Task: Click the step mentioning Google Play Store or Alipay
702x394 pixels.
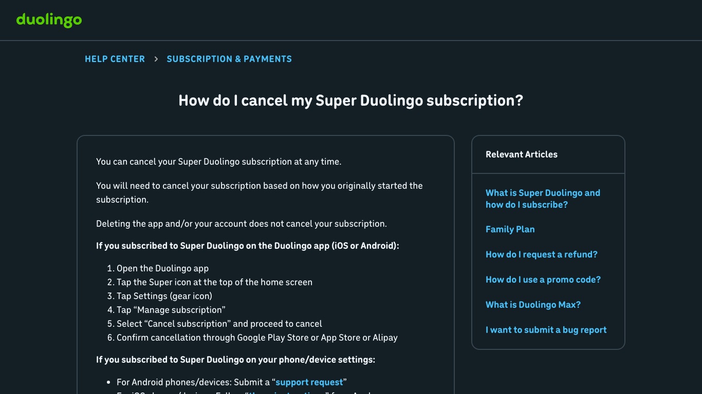Action: point(257,338)
